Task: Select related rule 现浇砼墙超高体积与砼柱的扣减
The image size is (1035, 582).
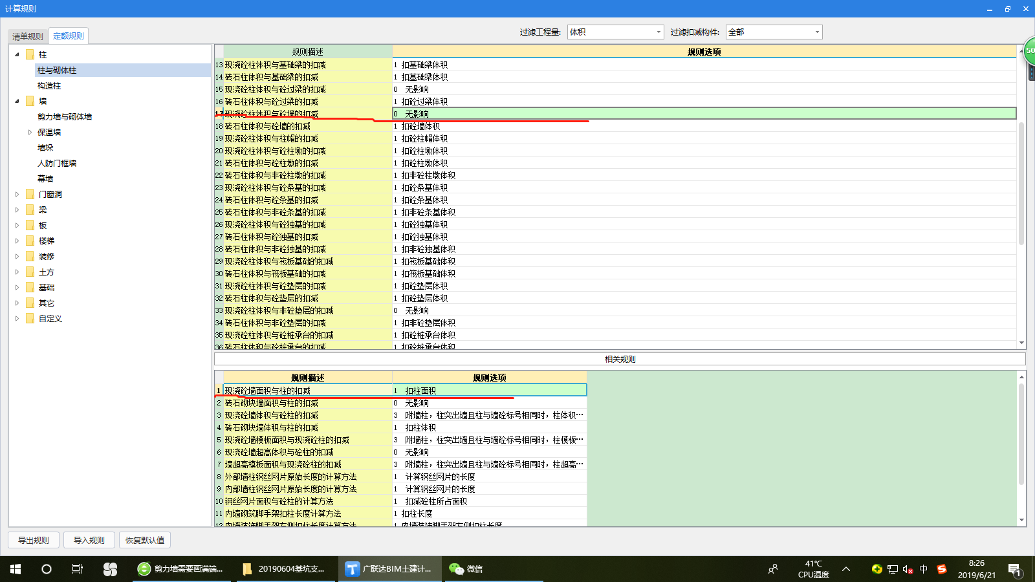Action: (308, 452)
